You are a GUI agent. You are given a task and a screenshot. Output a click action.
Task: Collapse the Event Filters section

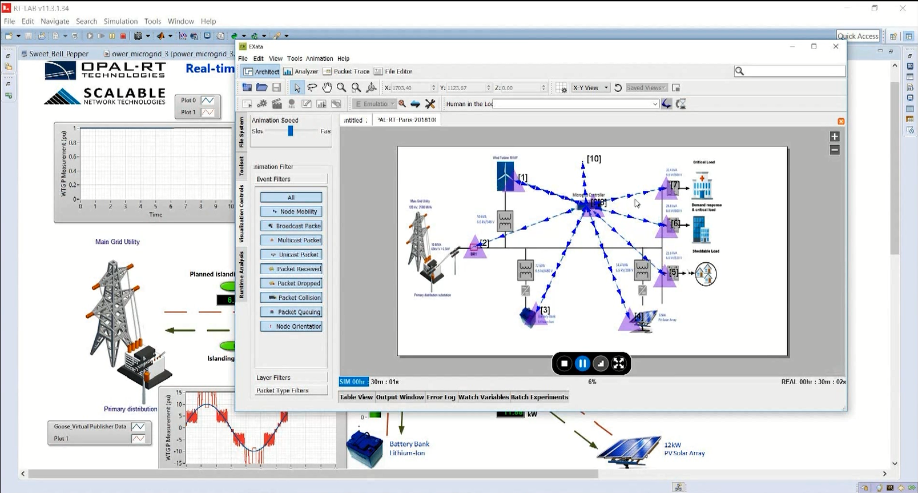(x=291, y=179)
